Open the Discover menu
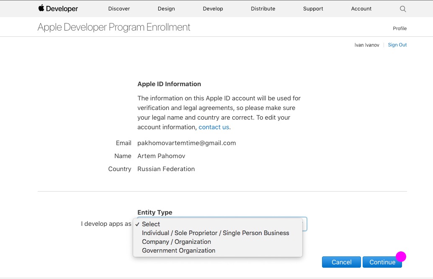Image resolution: width=433 pixels, height=279 pixels. 119,8
